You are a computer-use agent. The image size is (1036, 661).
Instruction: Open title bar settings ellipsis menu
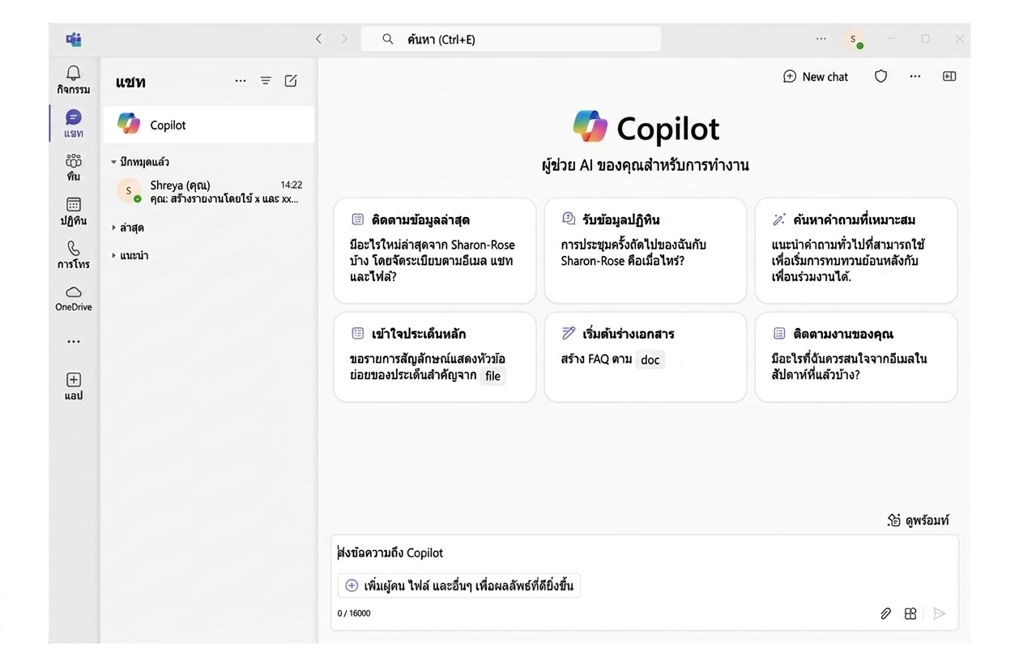(x=821, y=39)
